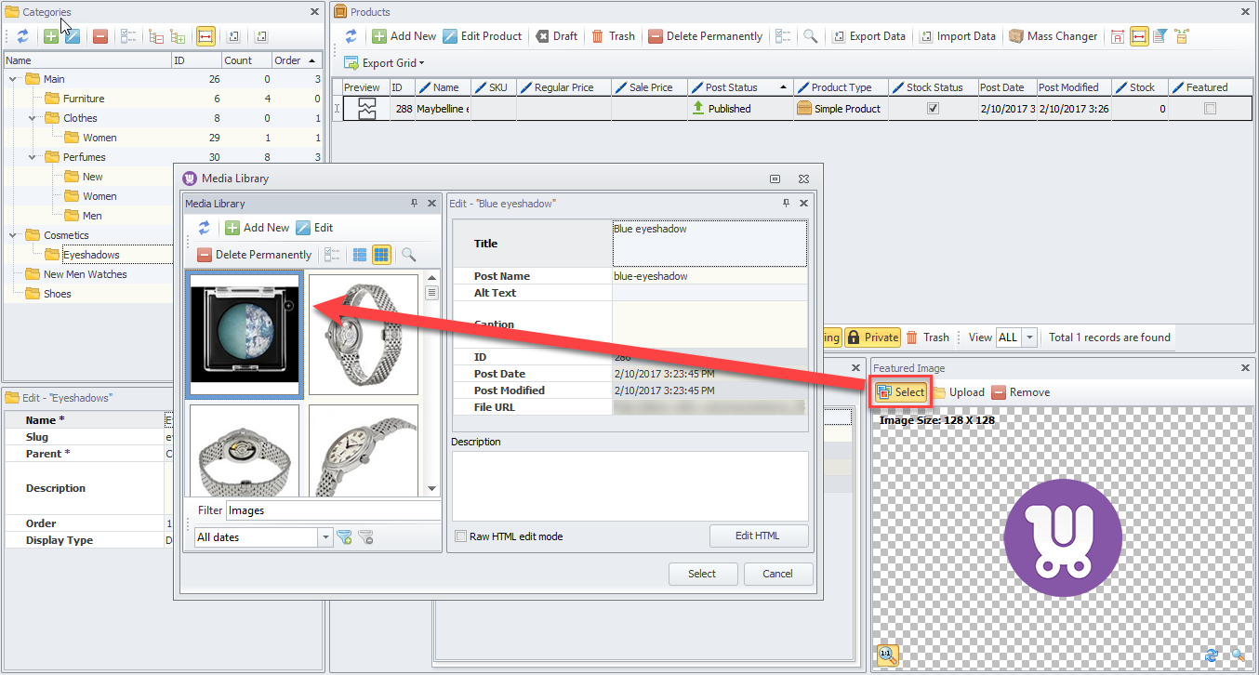The width and height of the screenshot is (1259, 675).
Task: Confirm with Media Library Select button
Action: click(702, 574)
